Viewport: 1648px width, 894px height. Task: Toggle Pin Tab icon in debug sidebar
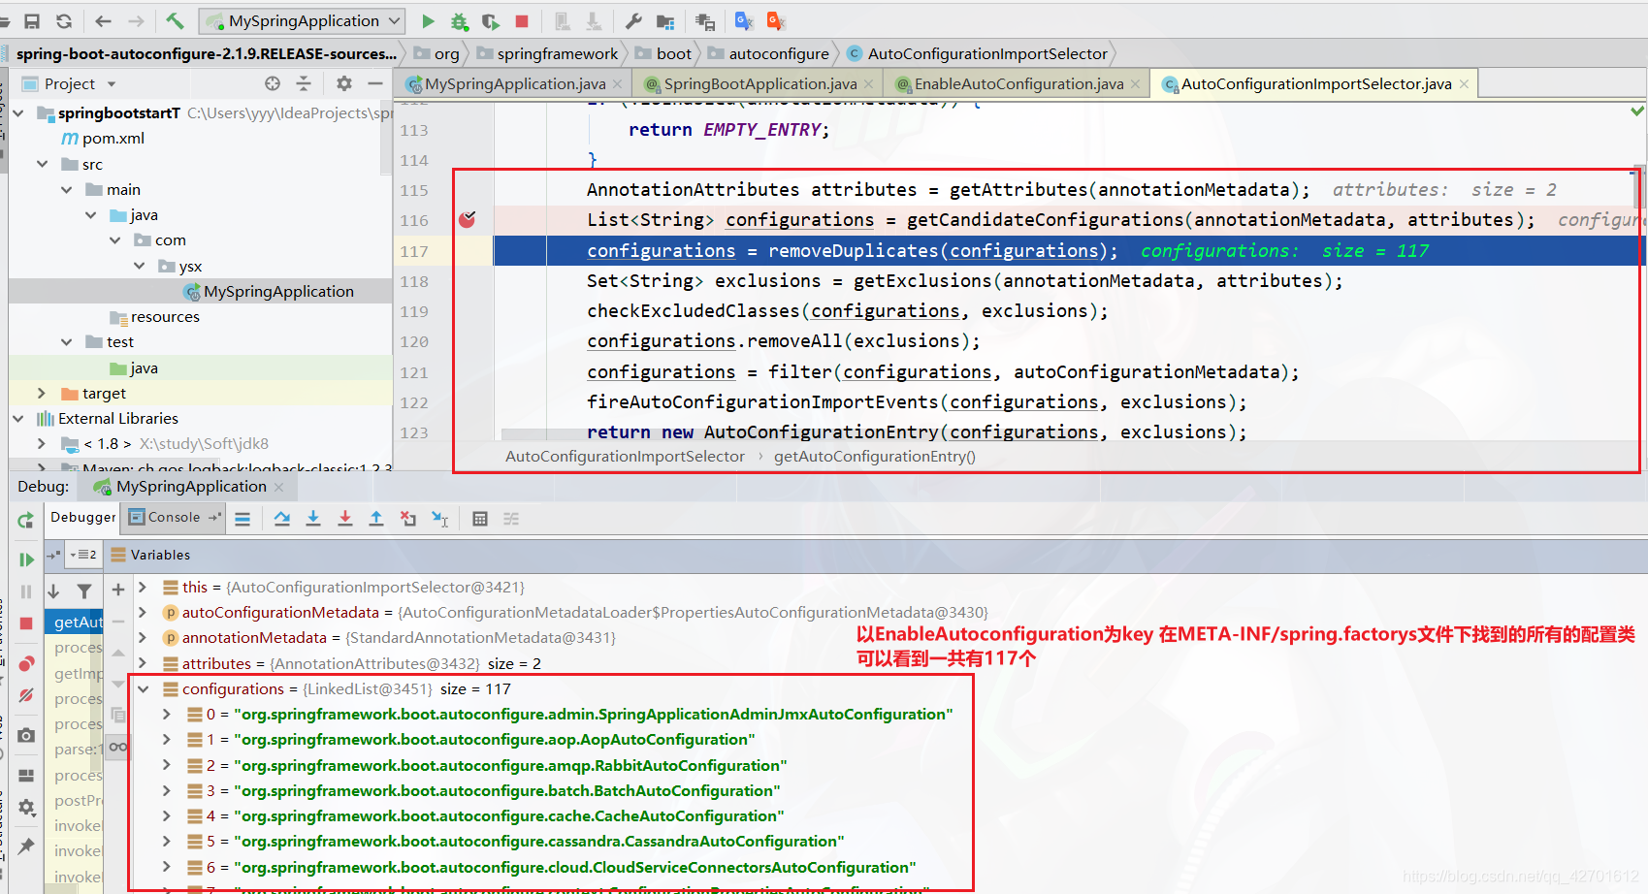click(x=26, y=846)
